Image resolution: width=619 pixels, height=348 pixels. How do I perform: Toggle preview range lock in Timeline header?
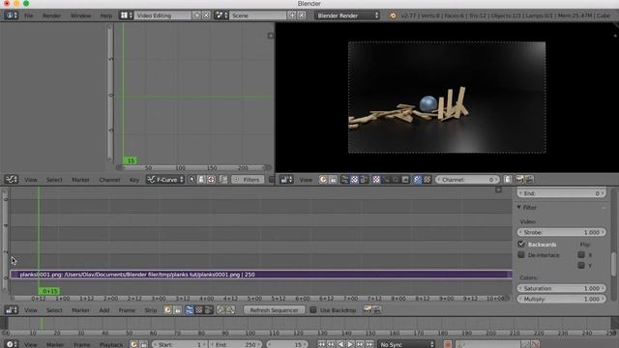(x=143, y=344)
